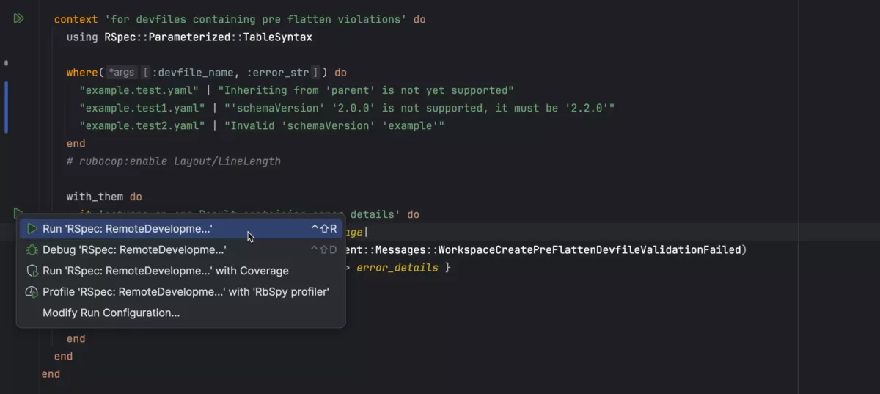Click the context block run gutter icon

(18, 18)
